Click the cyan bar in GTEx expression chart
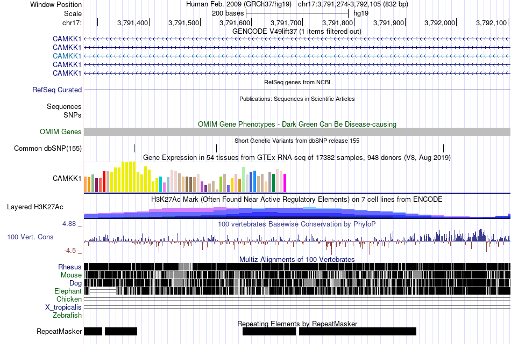Viewport: 511px width, 344px height. coord(160,185)
